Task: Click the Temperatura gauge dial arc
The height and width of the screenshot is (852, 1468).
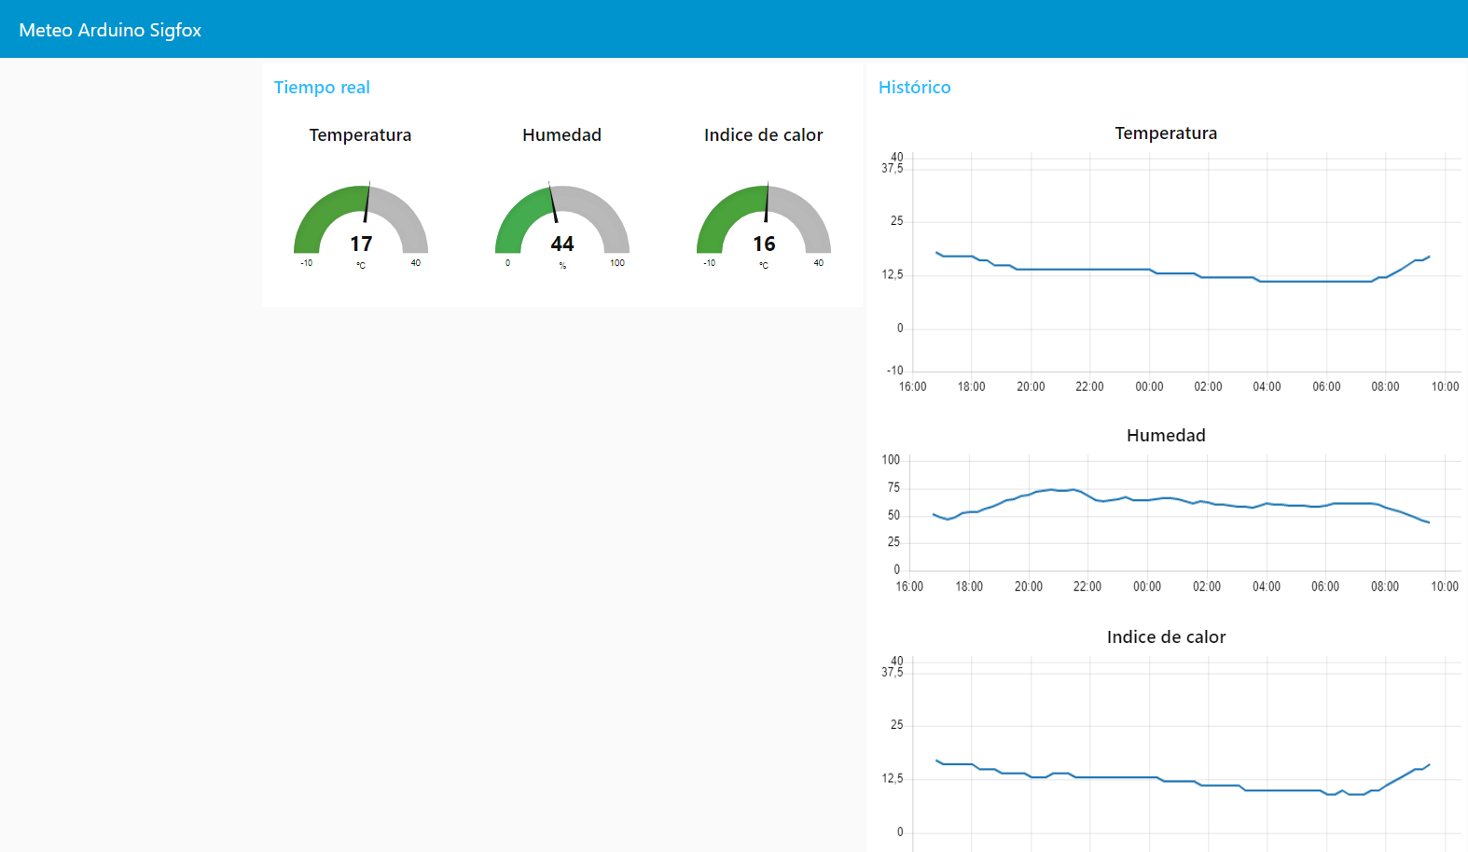Action: tap(317, 210)
